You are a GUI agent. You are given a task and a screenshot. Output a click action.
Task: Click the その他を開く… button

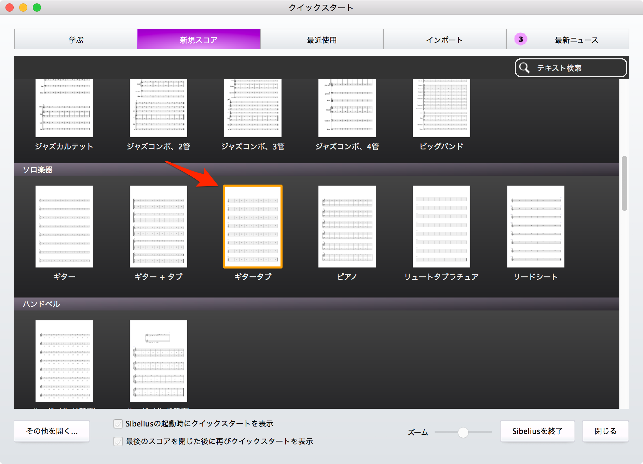coord(52,431)
